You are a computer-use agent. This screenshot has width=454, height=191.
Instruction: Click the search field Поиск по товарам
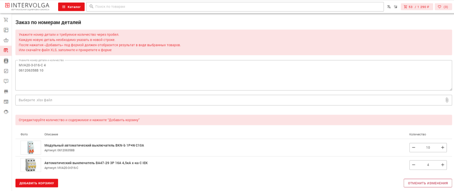(235, 7)
